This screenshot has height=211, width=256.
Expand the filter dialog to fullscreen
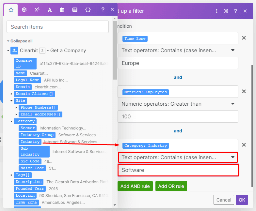tap(226, 11)
